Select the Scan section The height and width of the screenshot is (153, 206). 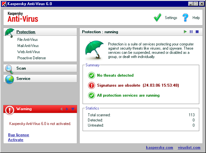click(x=40, y=68)
